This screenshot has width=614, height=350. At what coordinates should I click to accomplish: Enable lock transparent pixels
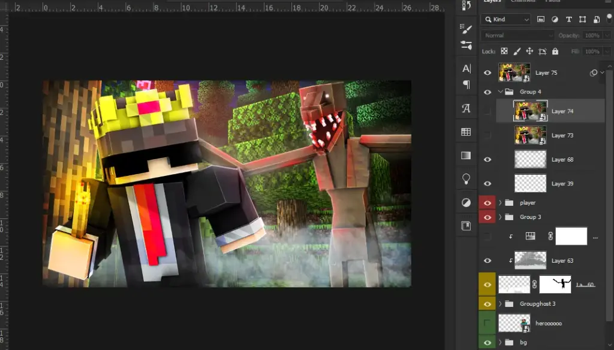(505, 51)
